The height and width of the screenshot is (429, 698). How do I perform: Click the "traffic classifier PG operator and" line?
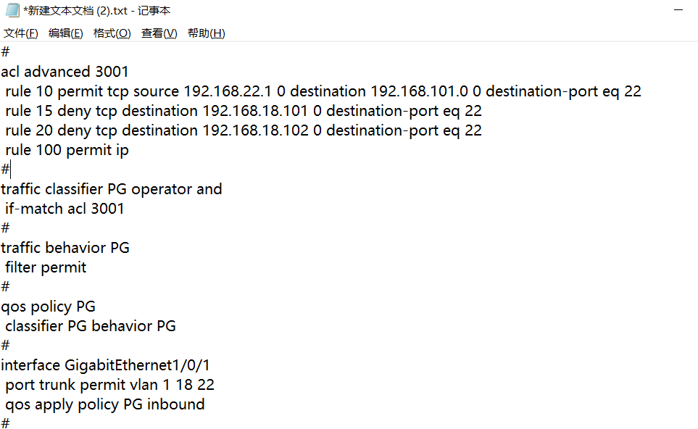point(112,189)
